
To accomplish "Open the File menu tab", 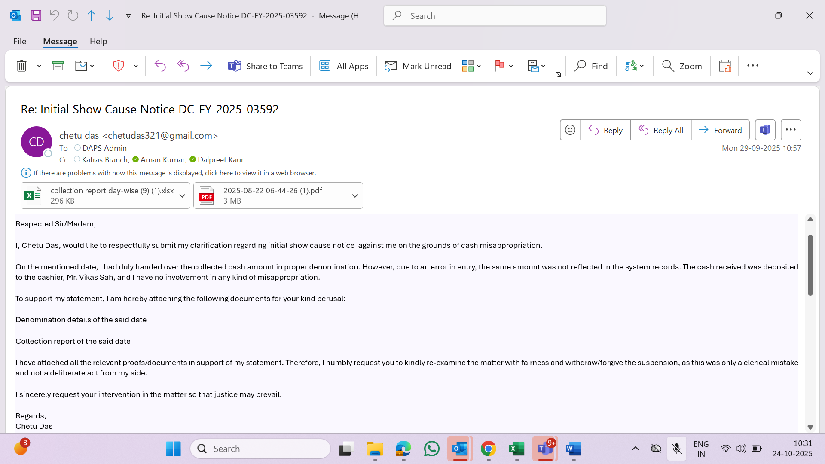I will pos(20,42).
